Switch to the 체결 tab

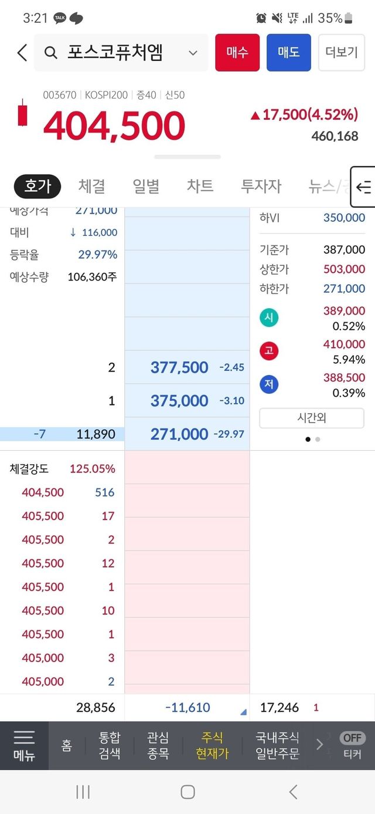pos(91,187)
